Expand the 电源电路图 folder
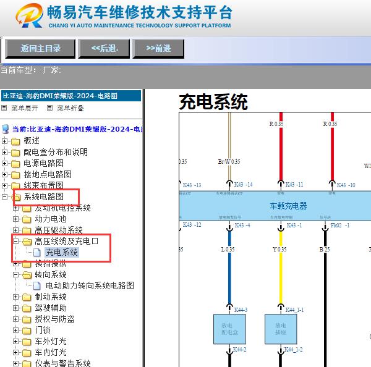The height and width of the screenshot is (367, 371). pyautogui.click(x=4, y=163)
